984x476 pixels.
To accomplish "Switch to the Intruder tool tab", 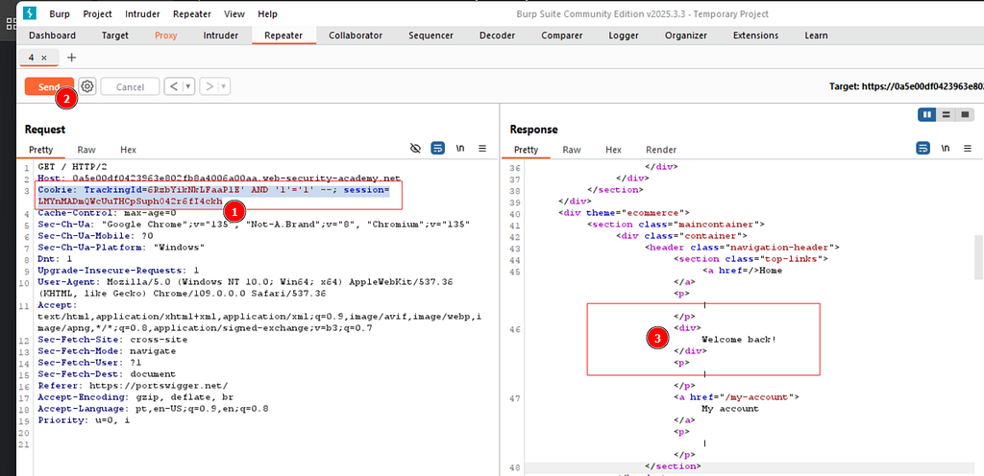I will point(220,36).
